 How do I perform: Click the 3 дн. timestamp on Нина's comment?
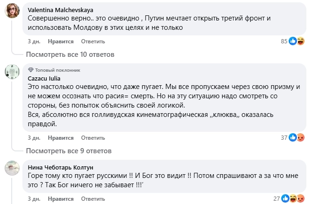click(x=34, y=199)
